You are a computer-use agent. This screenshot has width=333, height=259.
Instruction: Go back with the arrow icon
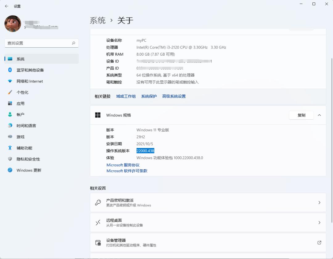6,6
